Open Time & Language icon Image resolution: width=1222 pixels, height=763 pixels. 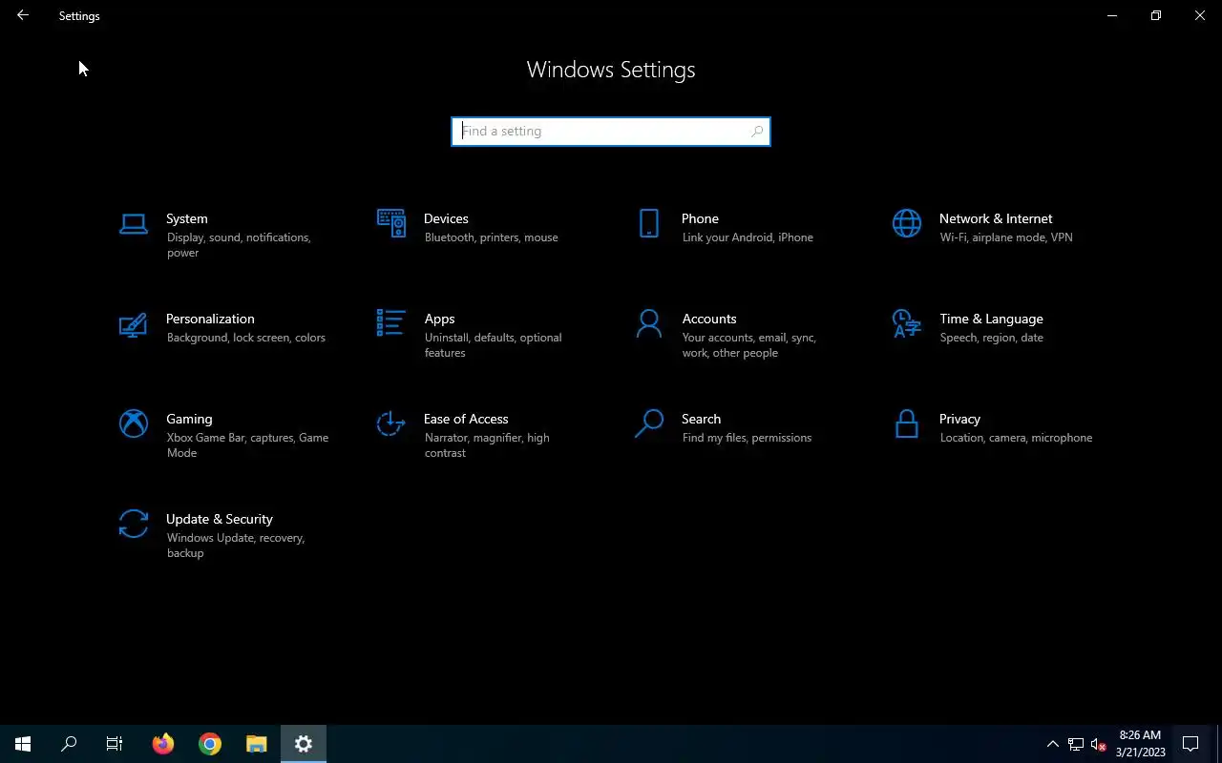coord(907,323)
